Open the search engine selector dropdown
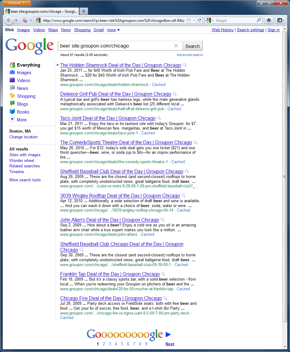The image size is (290, 352). (210, 20)
